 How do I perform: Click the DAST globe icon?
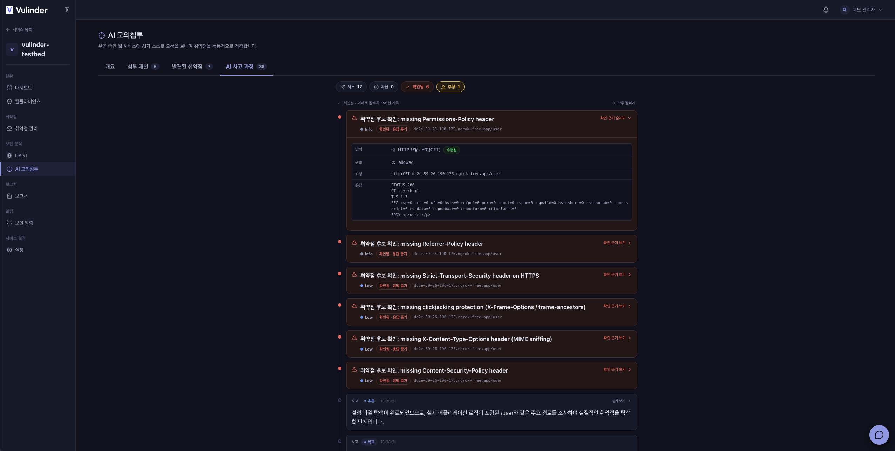coord(9,155)
